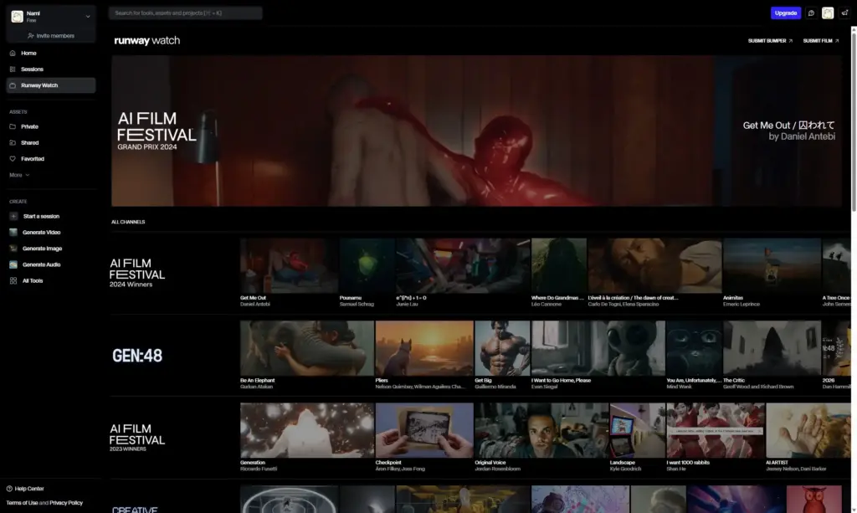Click the Favorited heart icon
This screenshot has width=857, height=513.
point(13,159)
